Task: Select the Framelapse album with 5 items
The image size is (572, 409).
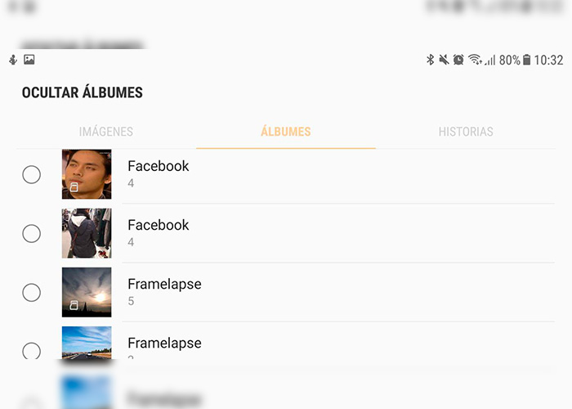Action: click(31, 293)
